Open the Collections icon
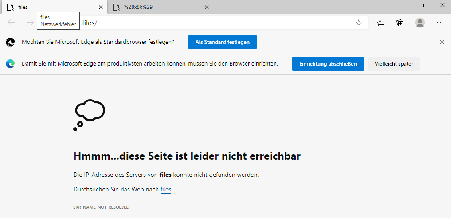 click(400, 23)
